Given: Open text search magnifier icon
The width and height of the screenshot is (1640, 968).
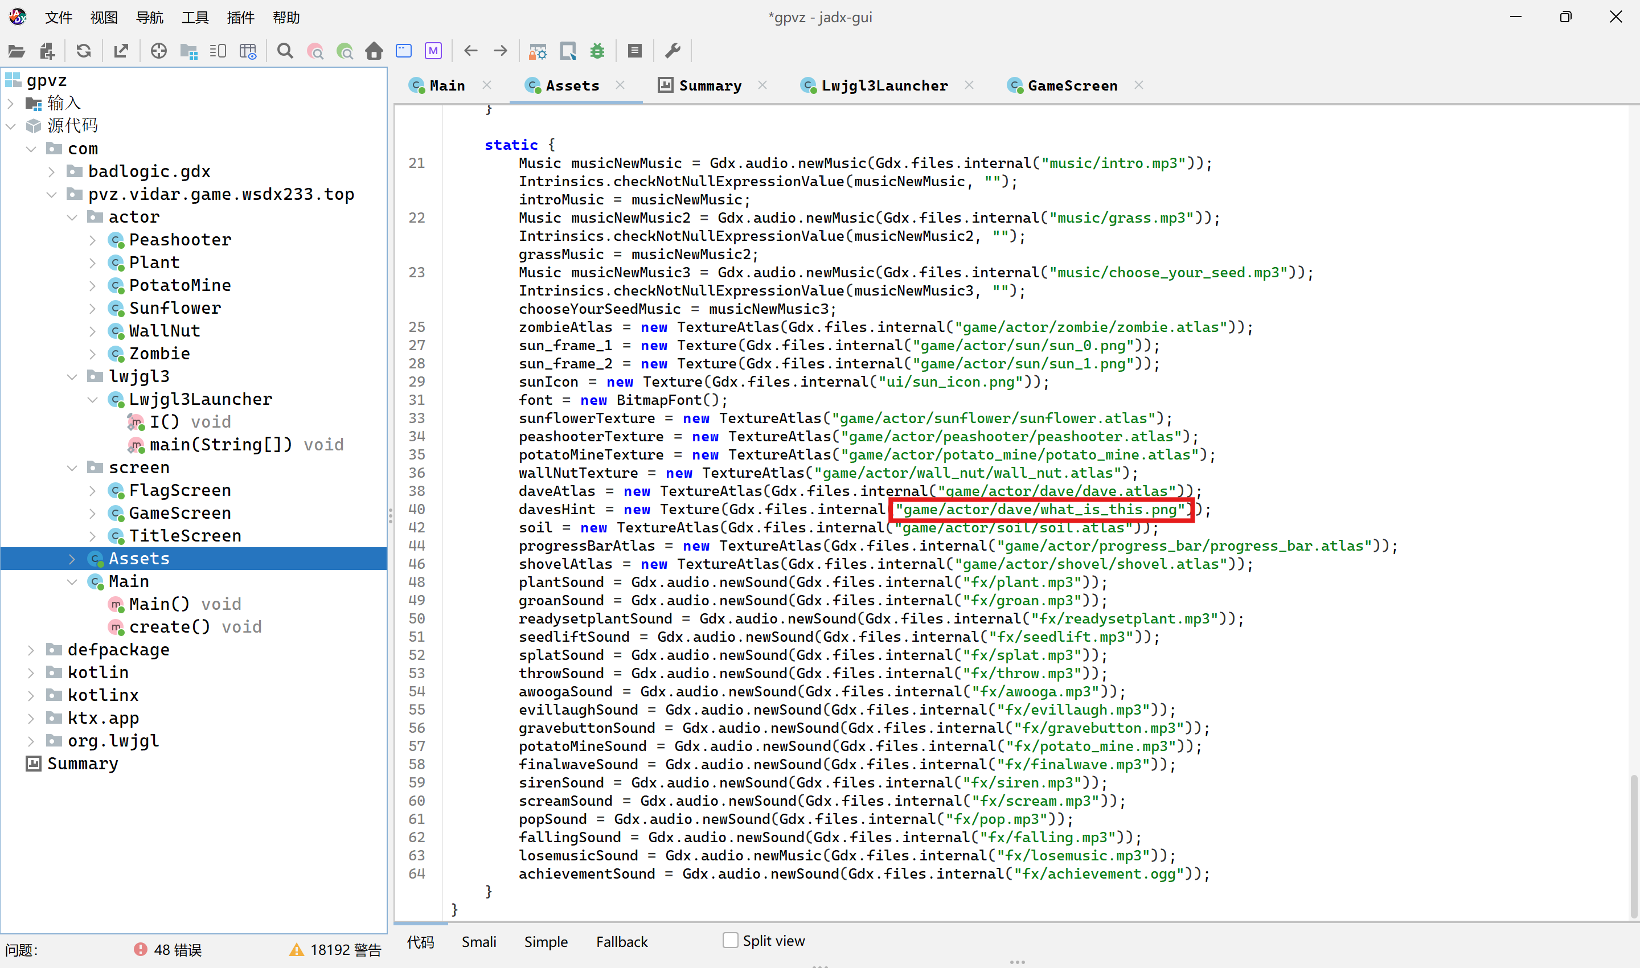Looking at the screenshot, I should pyautogui.click(x=285, y=51).
